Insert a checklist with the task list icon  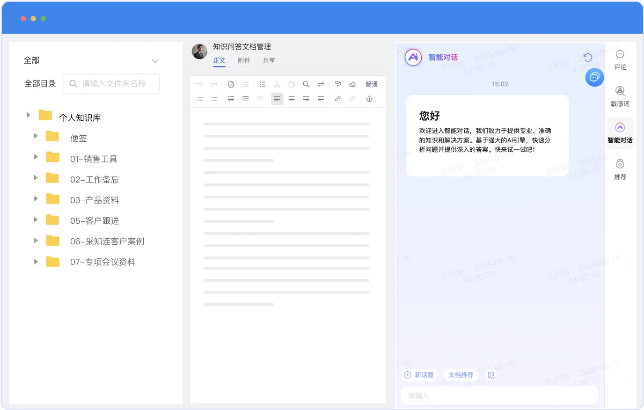point(263,84)
